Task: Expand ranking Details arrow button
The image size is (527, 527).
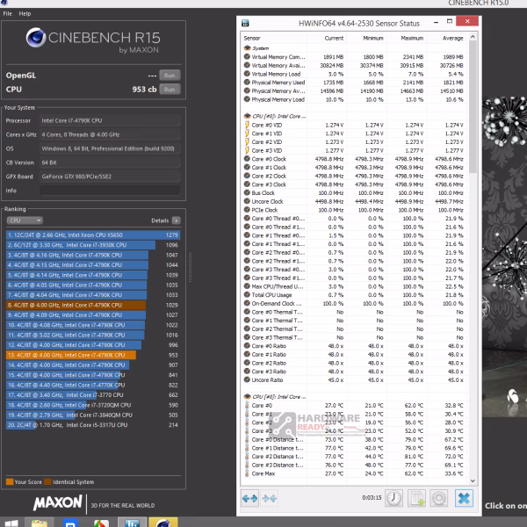Action: [x=177, y=220]
